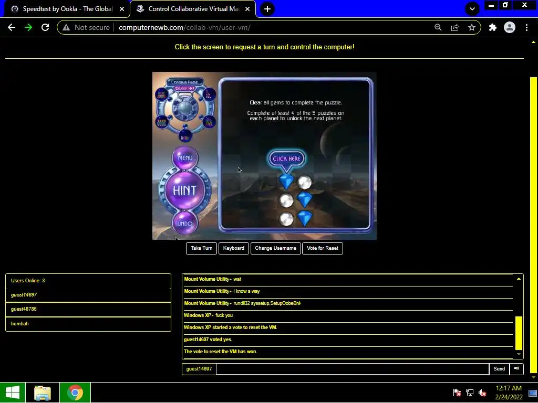Viewport: 538px width, 403px height.
Task: Click the UNDO orb in the game
Action: tap(185, 224)
